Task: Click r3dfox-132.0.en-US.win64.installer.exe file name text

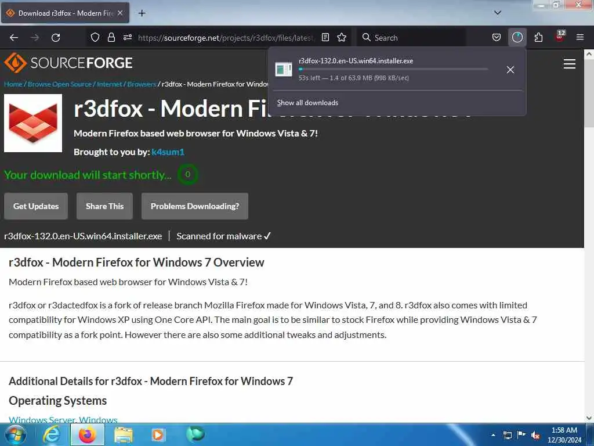Action: point(83,236)
